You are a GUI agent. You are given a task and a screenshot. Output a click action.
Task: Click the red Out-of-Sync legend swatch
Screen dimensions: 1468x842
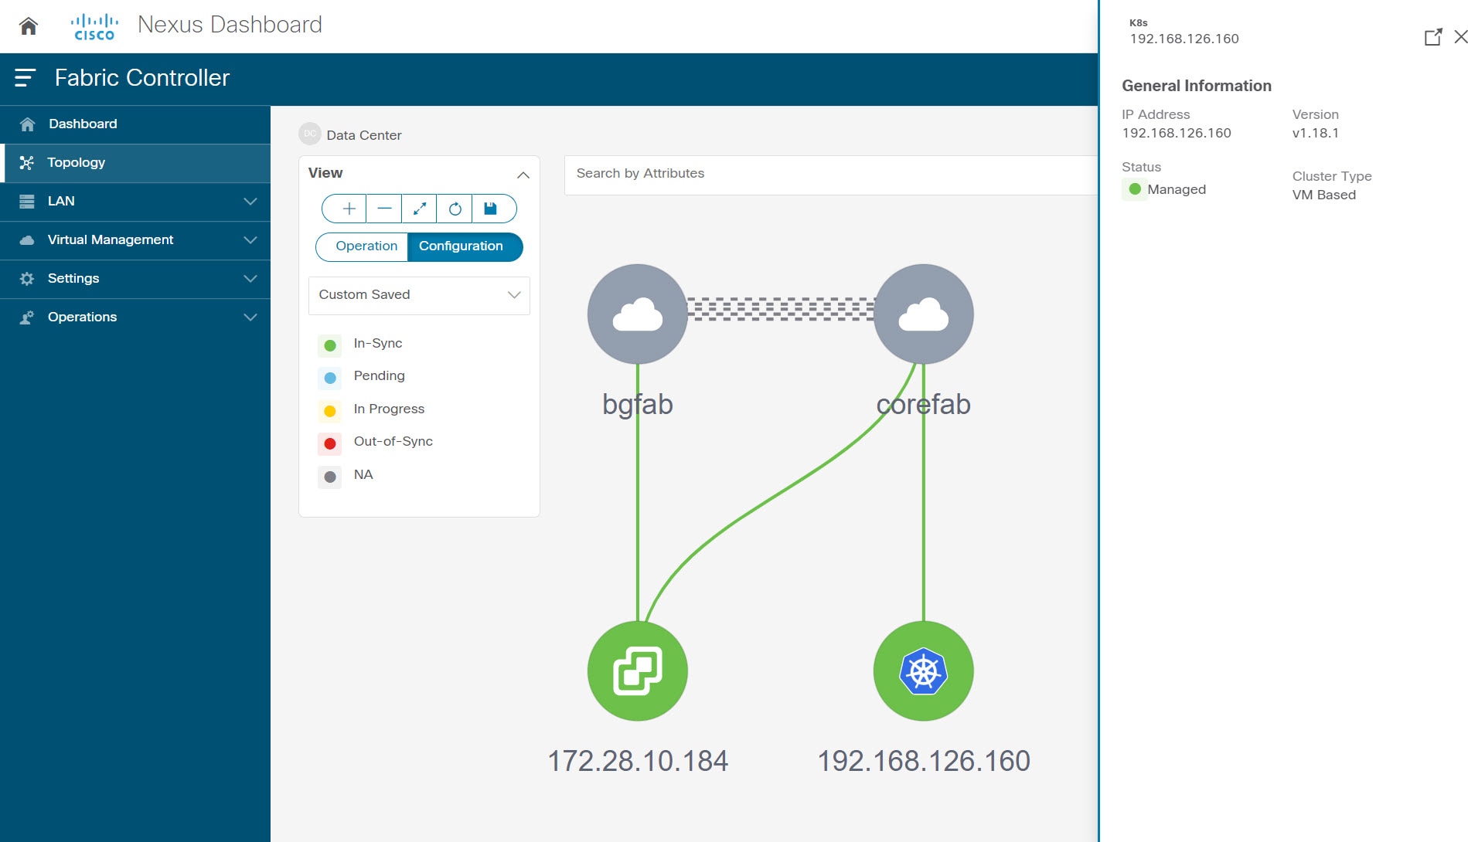pyautogui.click(x=330, y=443)
